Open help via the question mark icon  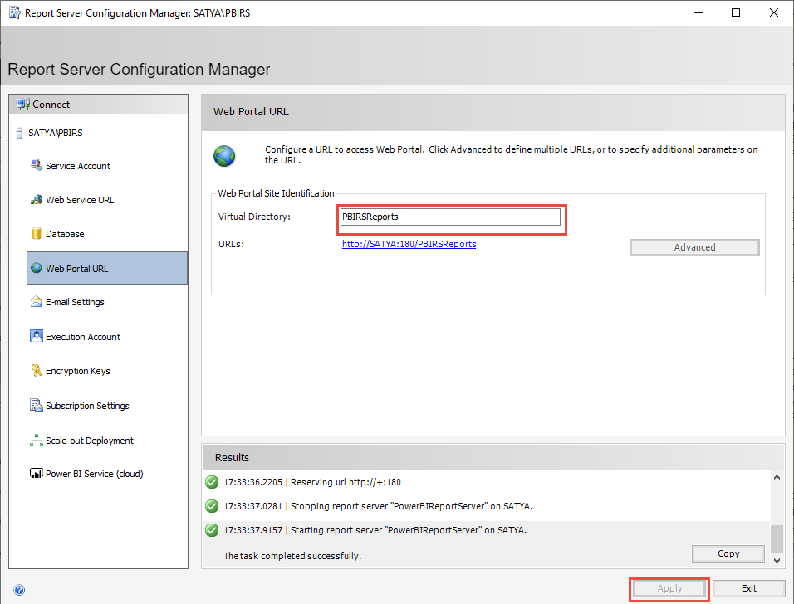(17, 589)
